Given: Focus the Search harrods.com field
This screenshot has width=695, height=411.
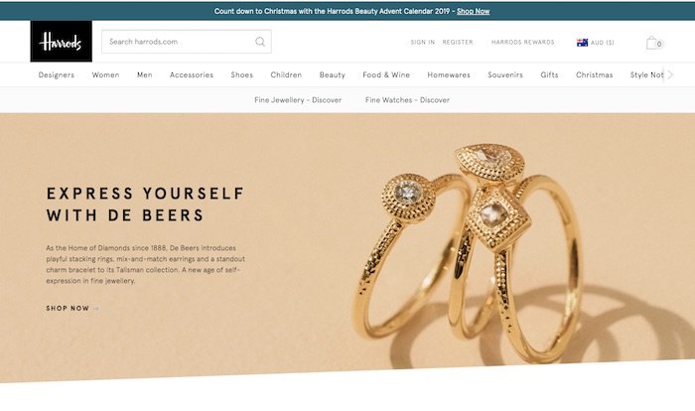Looking at the screenshot, I should tap(187, 42).
